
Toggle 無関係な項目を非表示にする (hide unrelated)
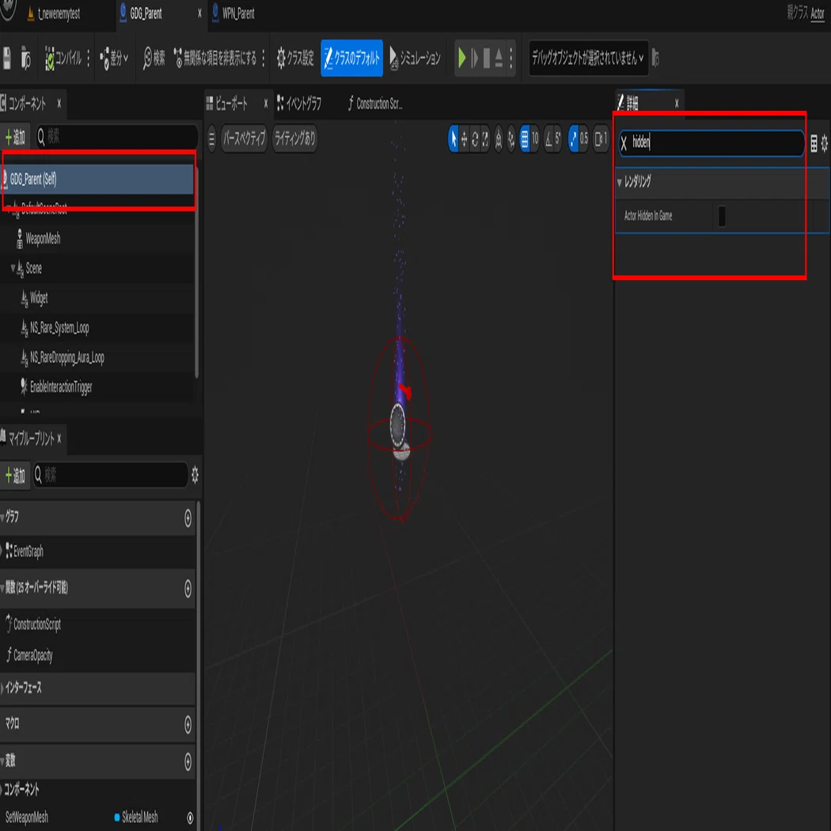coord(215,58)
